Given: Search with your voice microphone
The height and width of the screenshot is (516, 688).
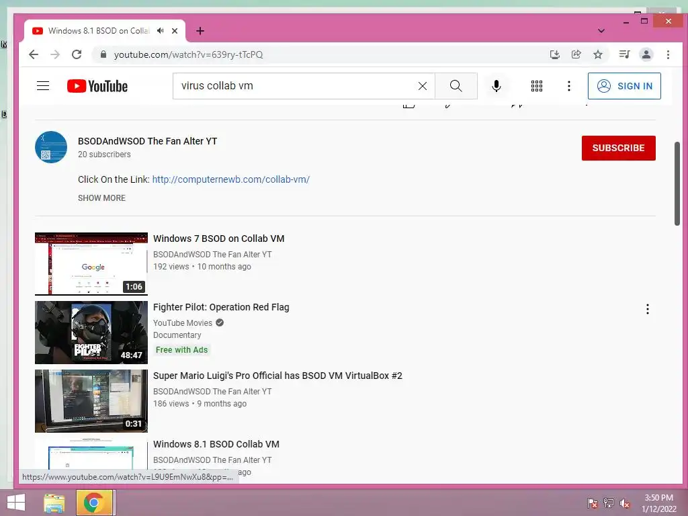Looking at the screenshot, I should pos(497,86).
